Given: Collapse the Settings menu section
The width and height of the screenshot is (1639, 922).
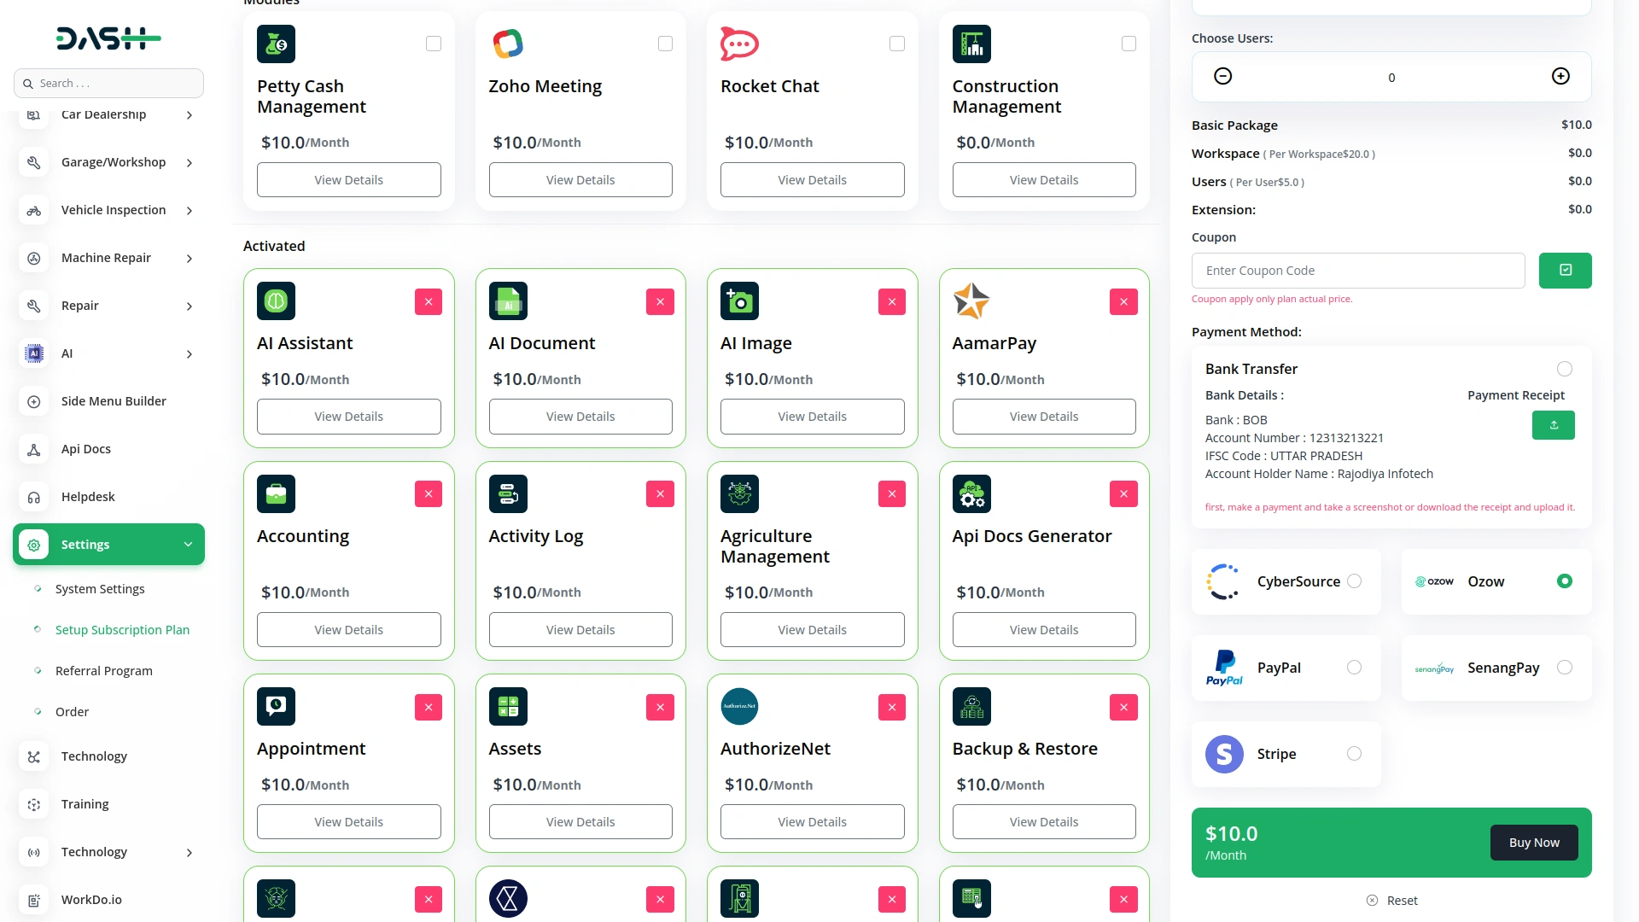Looking at the screenshot, I should point(188,545).
